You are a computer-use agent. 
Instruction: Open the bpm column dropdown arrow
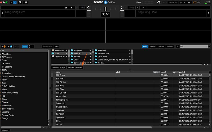pos(158,72)
